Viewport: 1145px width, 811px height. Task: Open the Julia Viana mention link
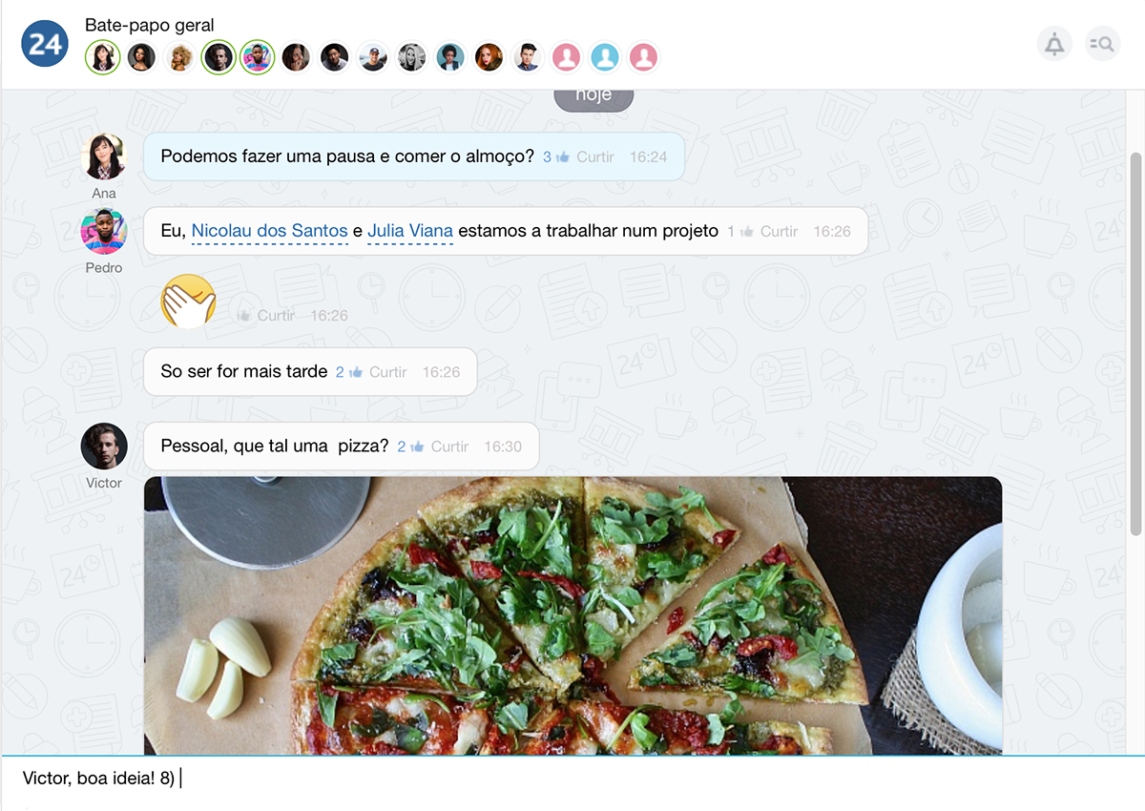point(410,231)
